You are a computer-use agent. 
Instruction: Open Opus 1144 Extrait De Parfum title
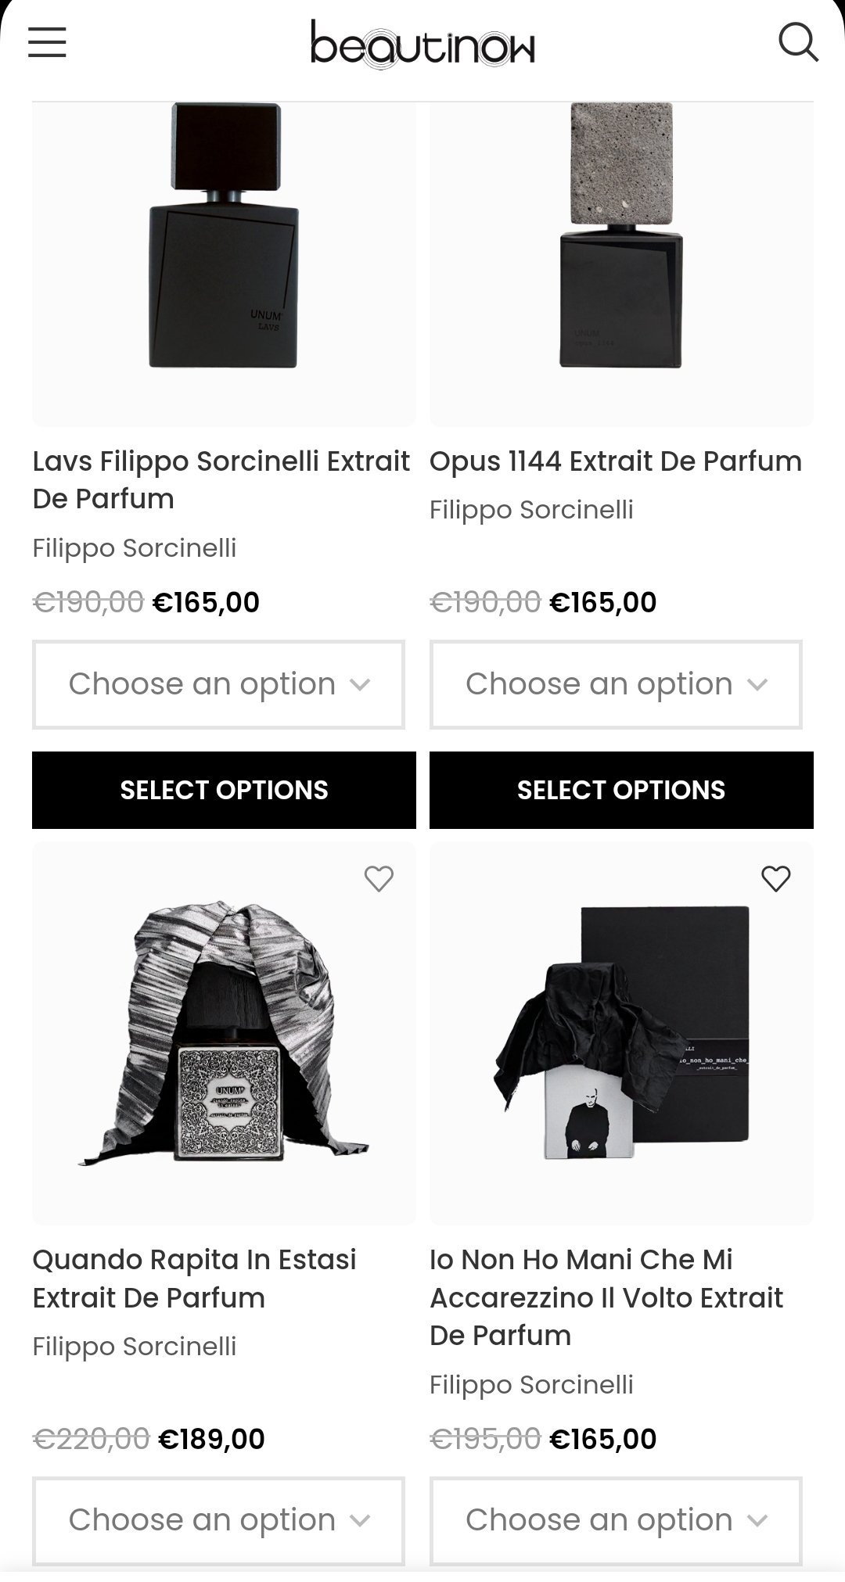click(616, 461)
